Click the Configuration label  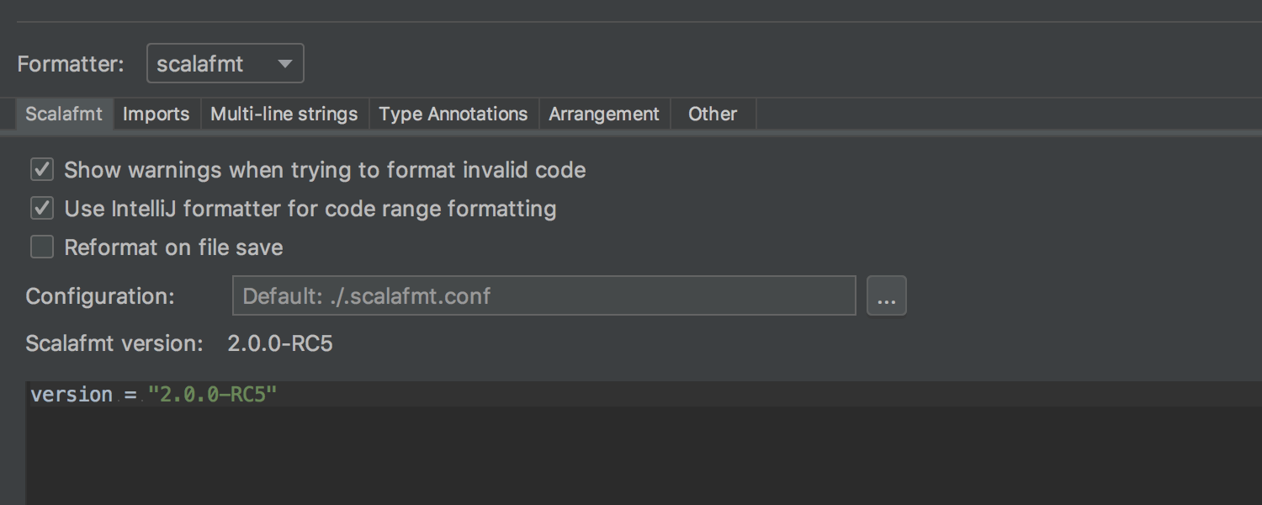100,296
